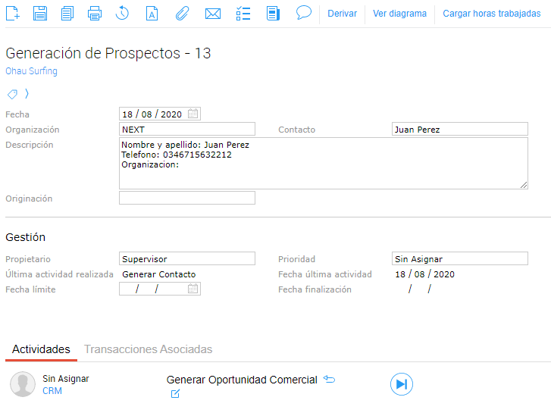Open the Ver diagrama link
This screenshot has width=551, height=416.
click(x=399, y=14)
